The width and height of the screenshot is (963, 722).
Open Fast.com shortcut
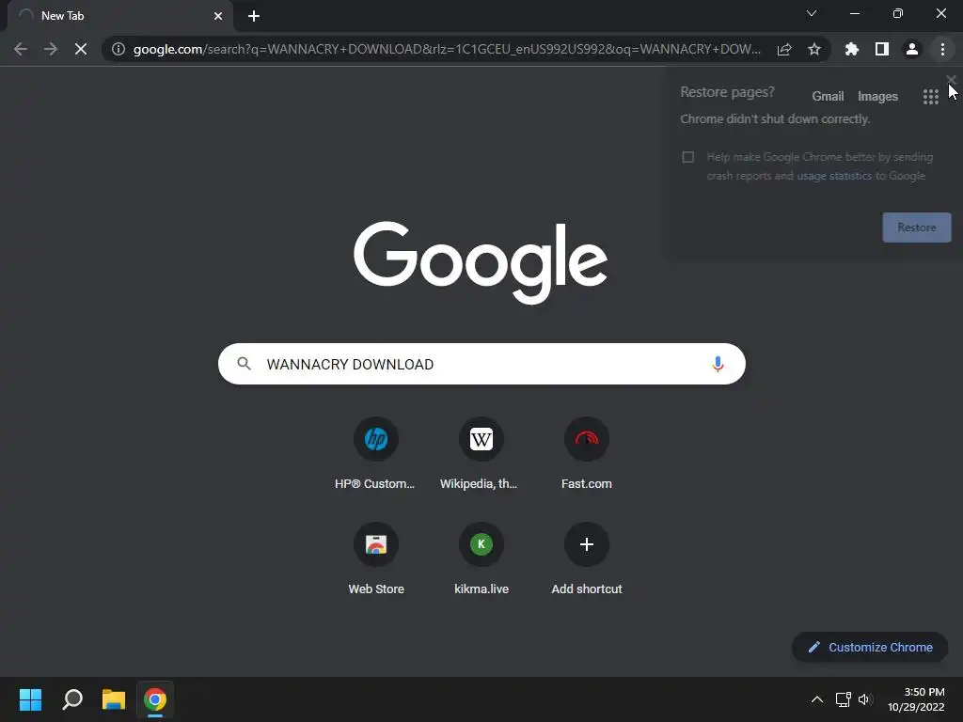click(x=587, y=454)
